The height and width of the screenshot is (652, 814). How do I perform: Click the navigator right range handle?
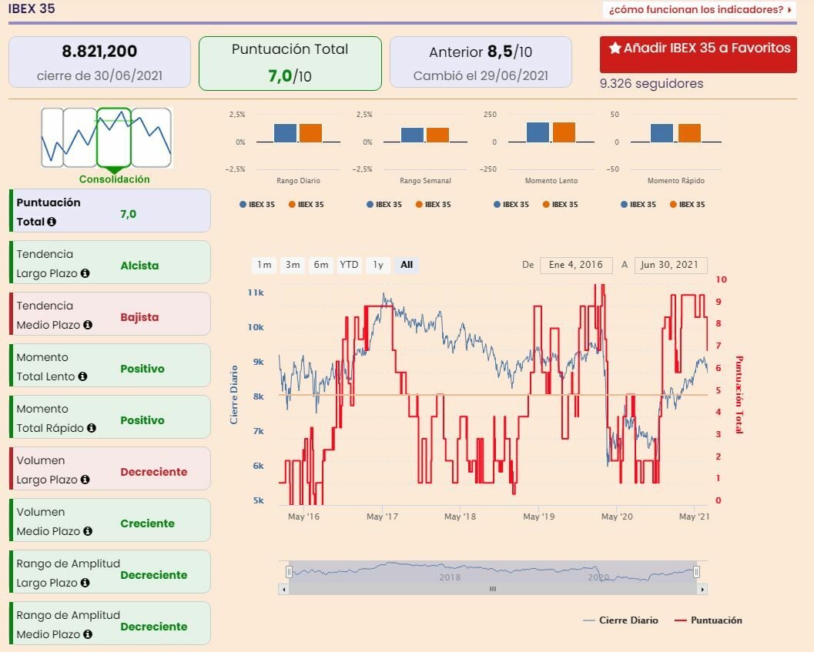(696, 572)
